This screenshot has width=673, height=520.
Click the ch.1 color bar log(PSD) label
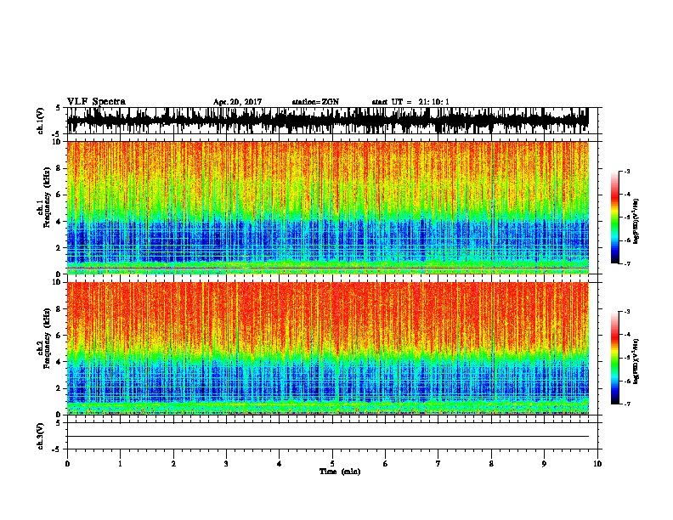[x=636, y=221]
